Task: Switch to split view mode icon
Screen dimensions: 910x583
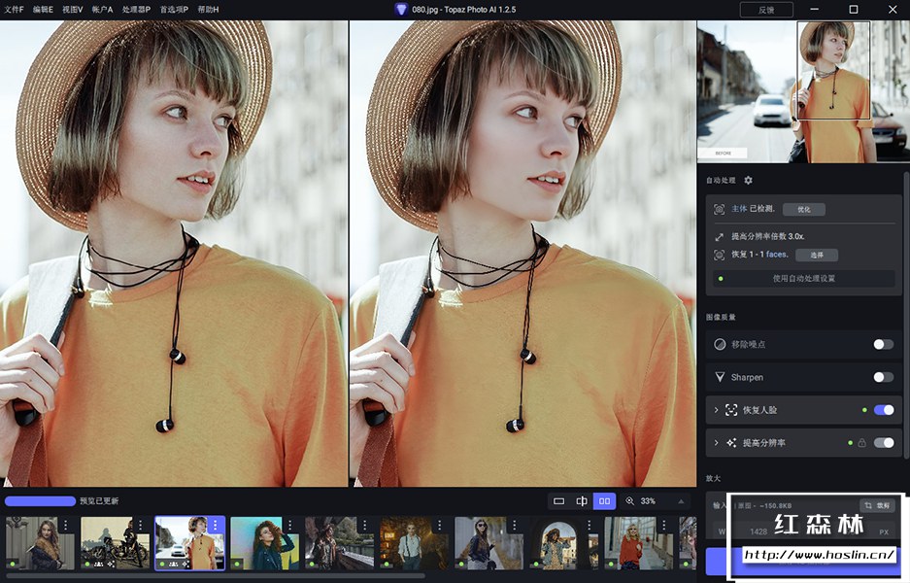Action: [582, 501]
